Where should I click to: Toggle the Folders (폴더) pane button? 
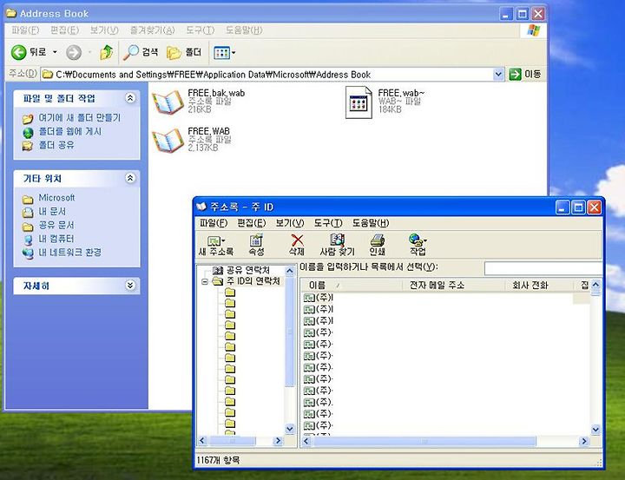click(x=184, y=52)
